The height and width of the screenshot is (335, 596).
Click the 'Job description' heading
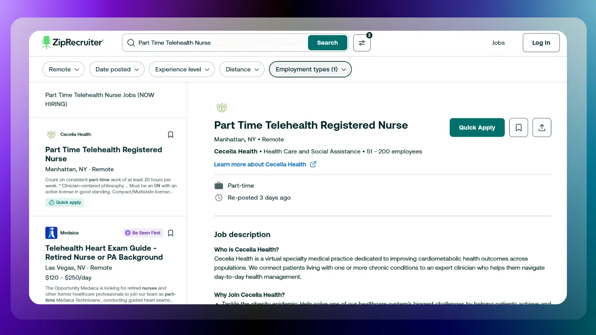[x=242, y=234]
